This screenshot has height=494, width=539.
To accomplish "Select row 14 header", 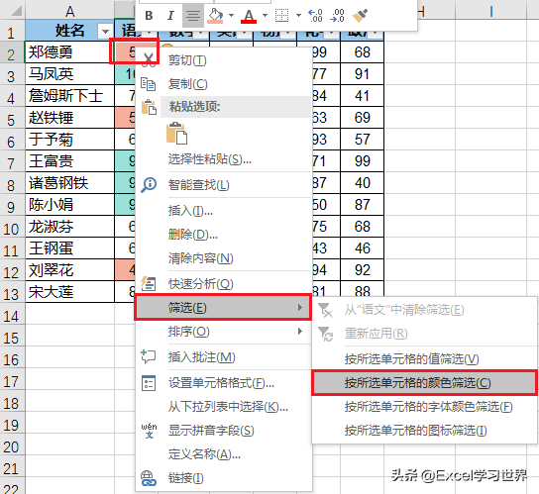I will point(12,316).
